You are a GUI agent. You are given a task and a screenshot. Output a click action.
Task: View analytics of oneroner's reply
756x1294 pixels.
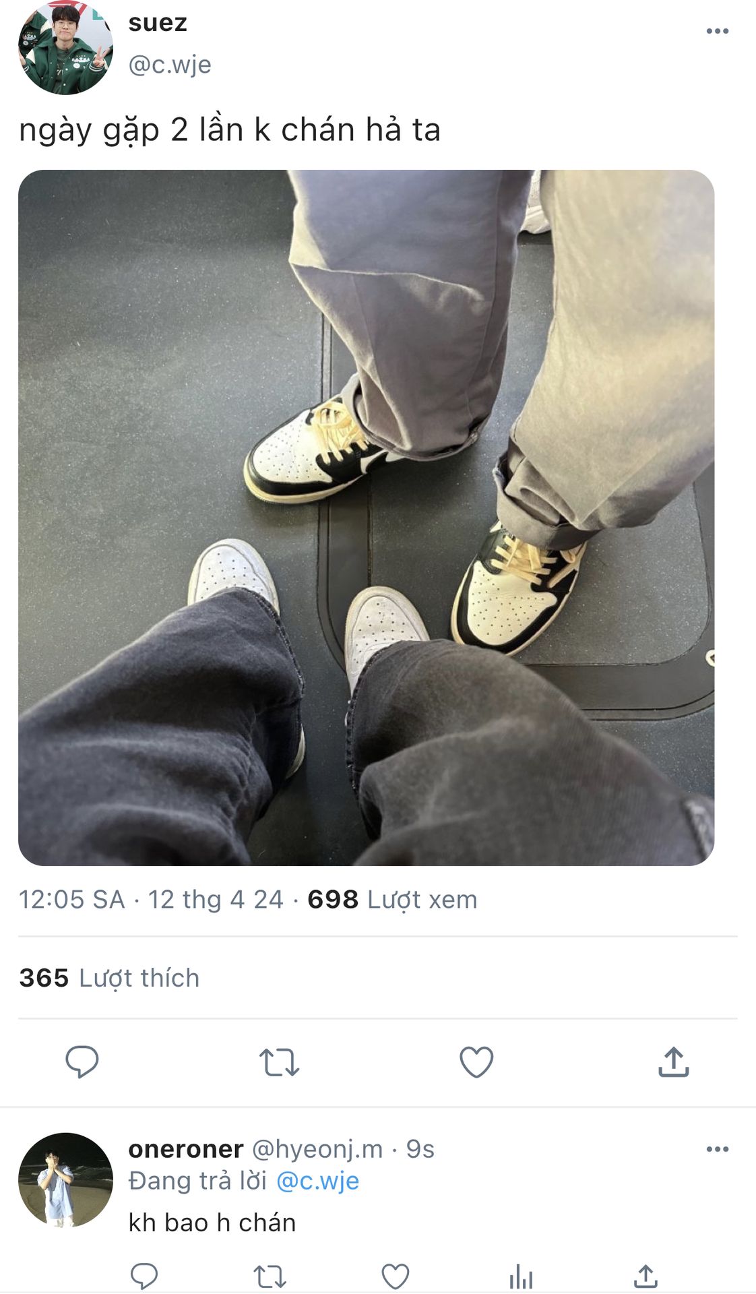[521, 1276]
